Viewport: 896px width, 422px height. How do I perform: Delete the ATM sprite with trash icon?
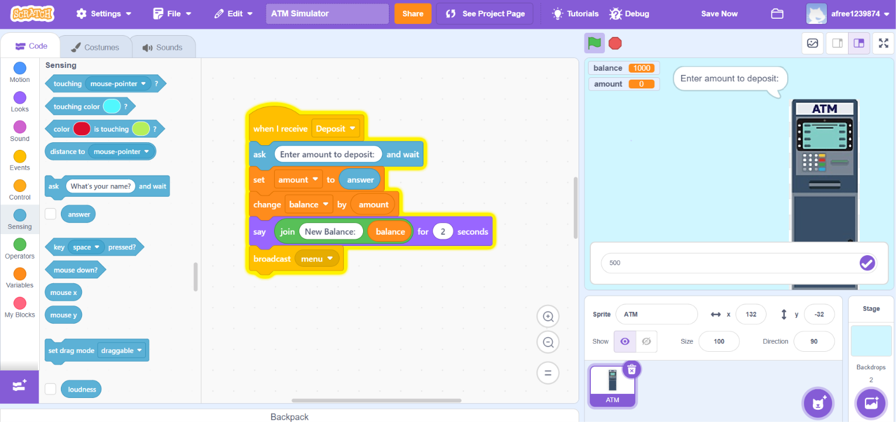(631, 369)
